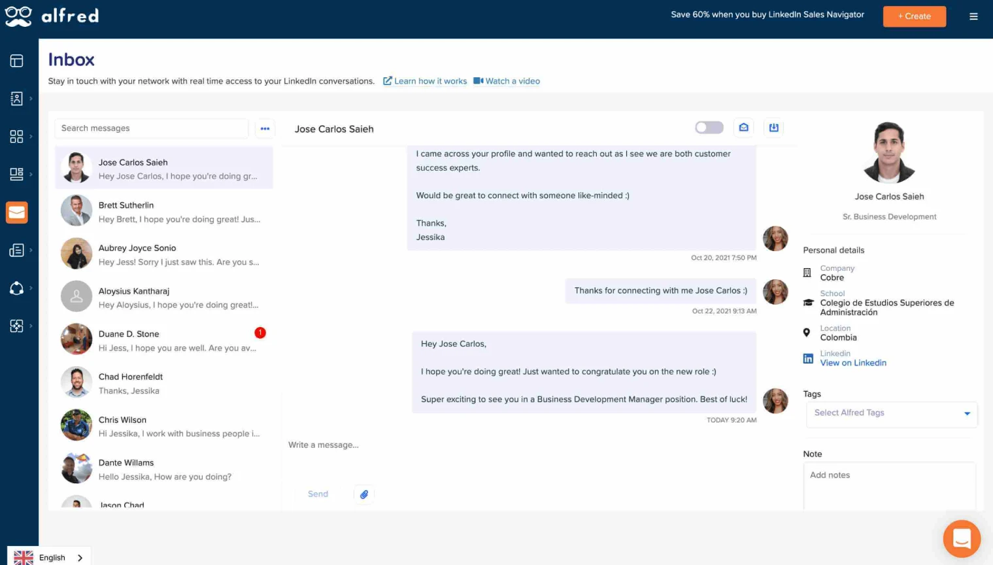The image size is (993, 565).
Task: Open Chris Wilson conversation
Action: (x=164, y=426)
